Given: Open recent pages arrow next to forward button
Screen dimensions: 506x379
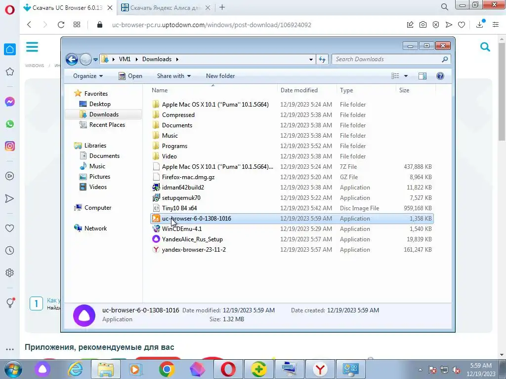Looking at the screenshot, I should [x=95, y=60].
